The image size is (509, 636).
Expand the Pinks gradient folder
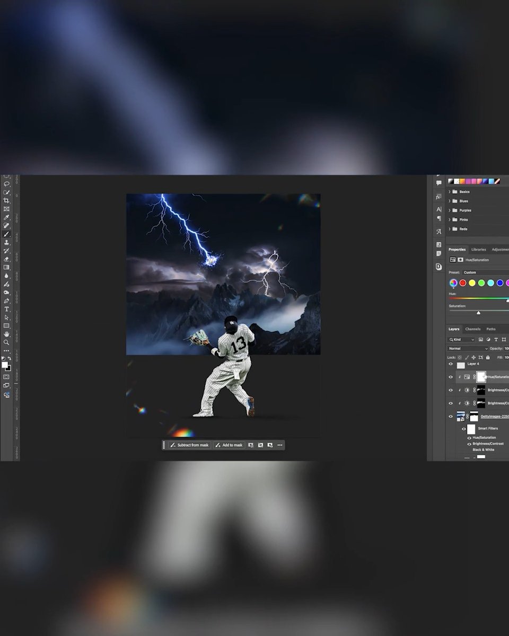click(x=450, y=219)
